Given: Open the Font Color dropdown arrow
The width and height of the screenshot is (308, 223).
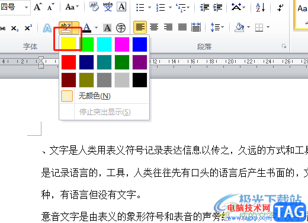Looking at the screenshot, I should [x=96, y=27].
